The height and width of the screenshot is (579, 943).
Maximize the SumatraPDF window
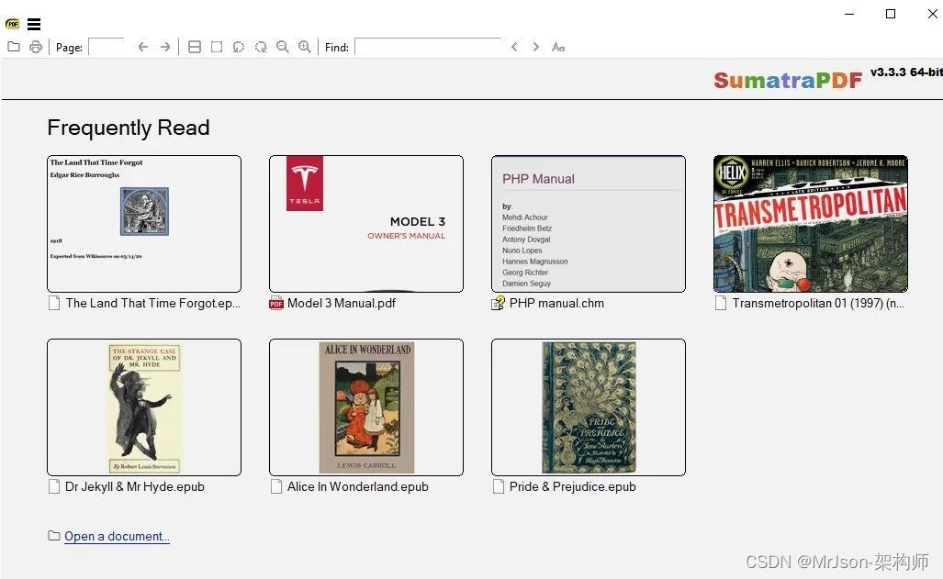[x=891, y=14]
